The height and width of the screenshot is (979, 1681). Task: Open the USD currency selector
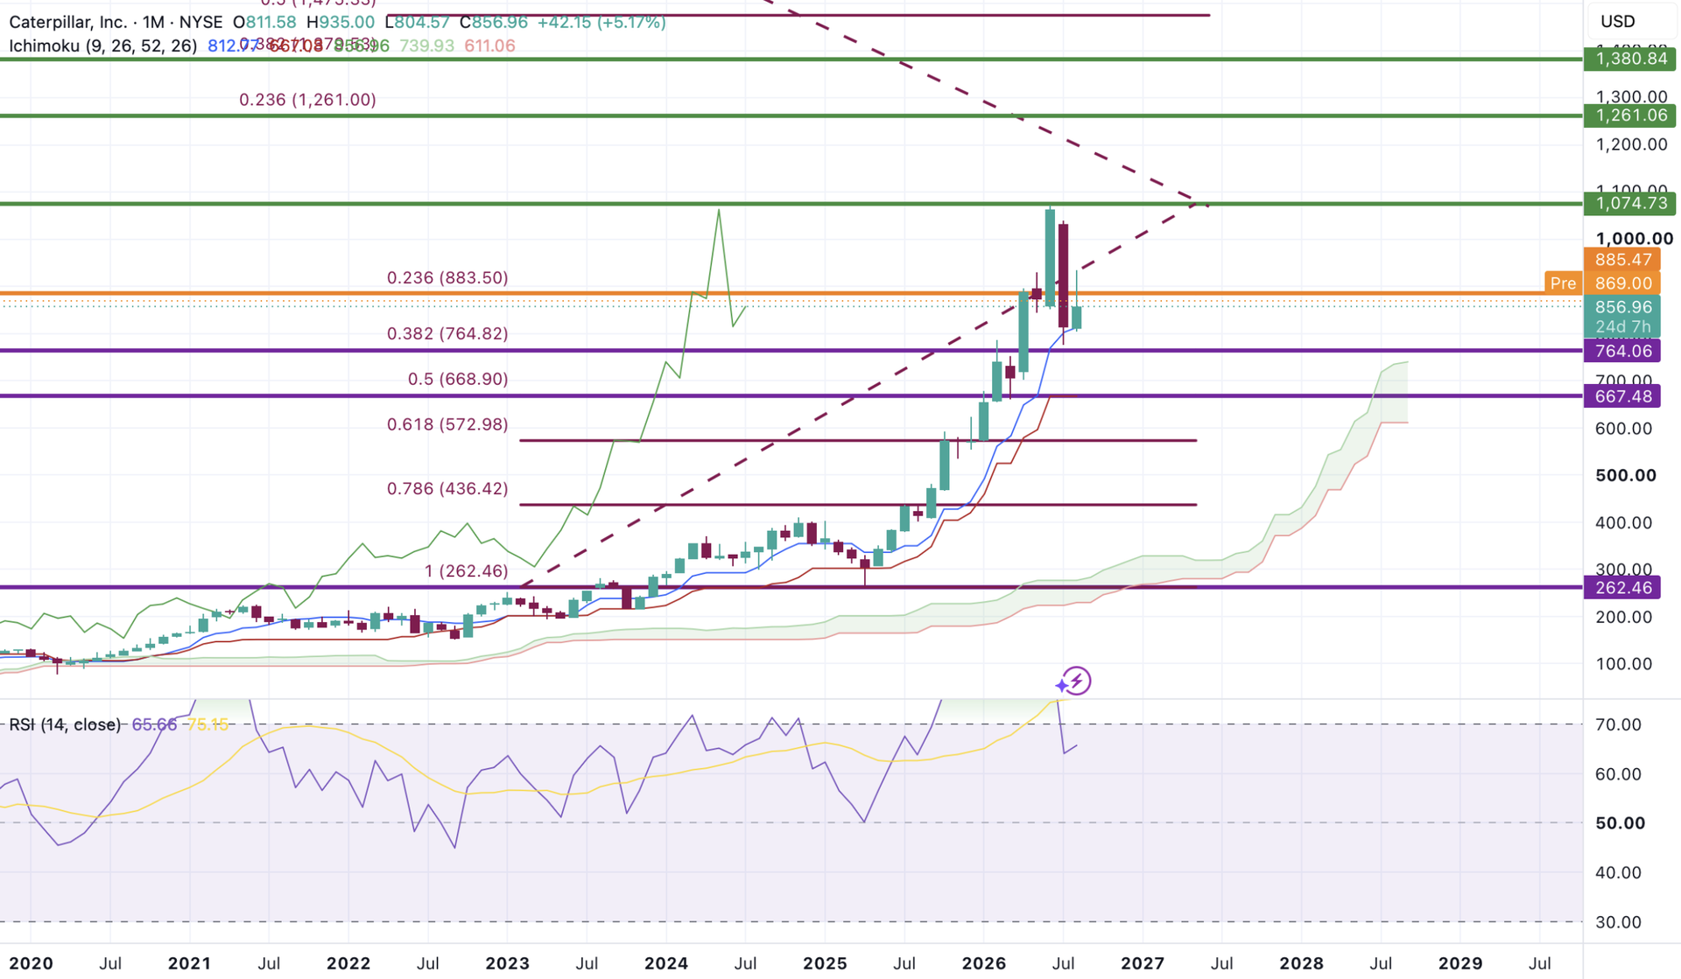tap(1618, 21)
